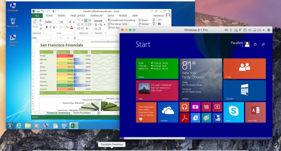The width and height of the screenshot is (281, 151).
Task: Open the Internet Explorer tile
Action: [196, 117]
